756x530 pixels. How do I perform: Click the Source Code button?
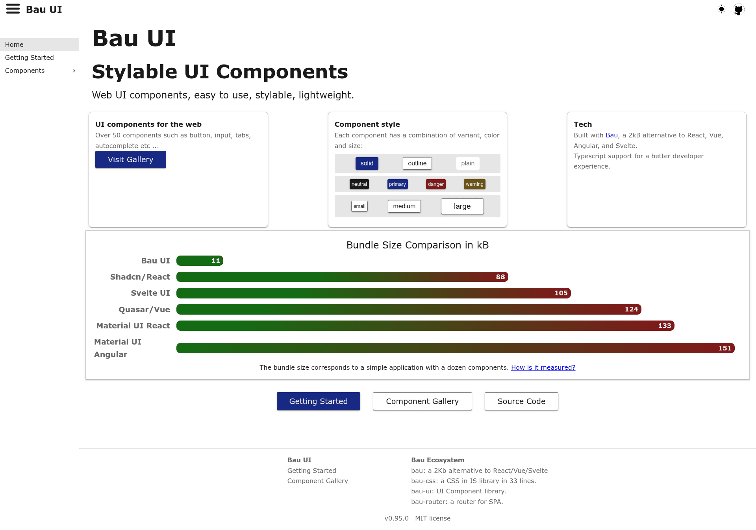coord(521,401)
